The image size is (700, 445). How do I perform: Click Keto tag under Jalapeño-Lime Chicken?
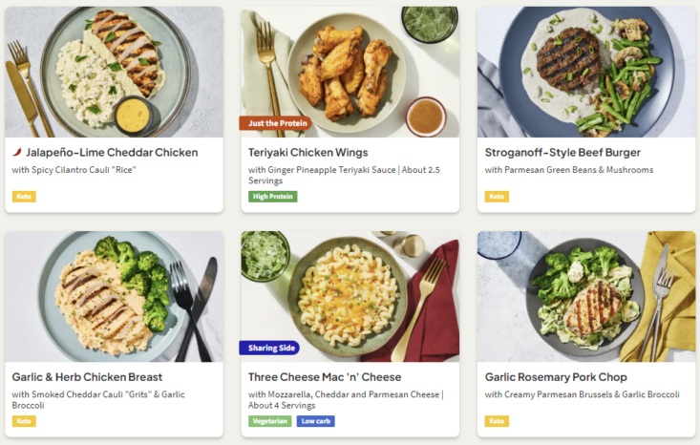(24, 197)
